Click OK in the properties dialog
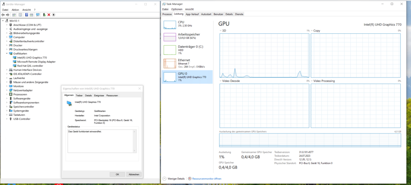The image size is (411, 185). (117, 174)
